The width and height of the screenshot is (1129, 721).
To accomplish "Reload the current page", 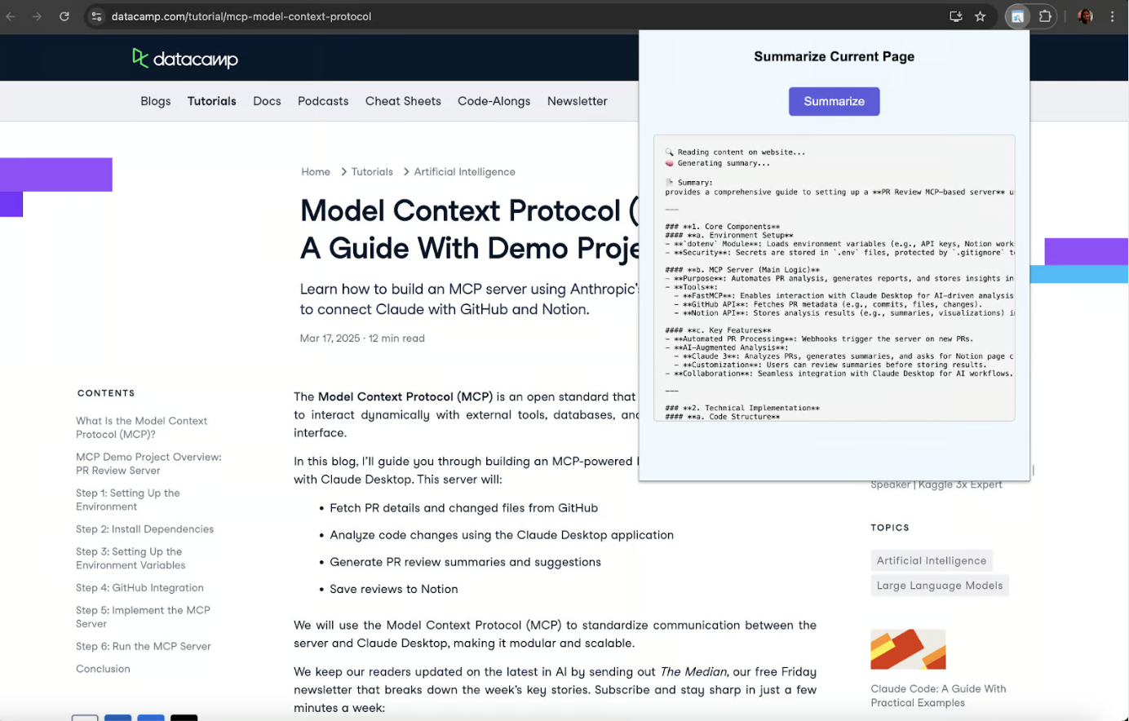I will (x=64, y=16).
